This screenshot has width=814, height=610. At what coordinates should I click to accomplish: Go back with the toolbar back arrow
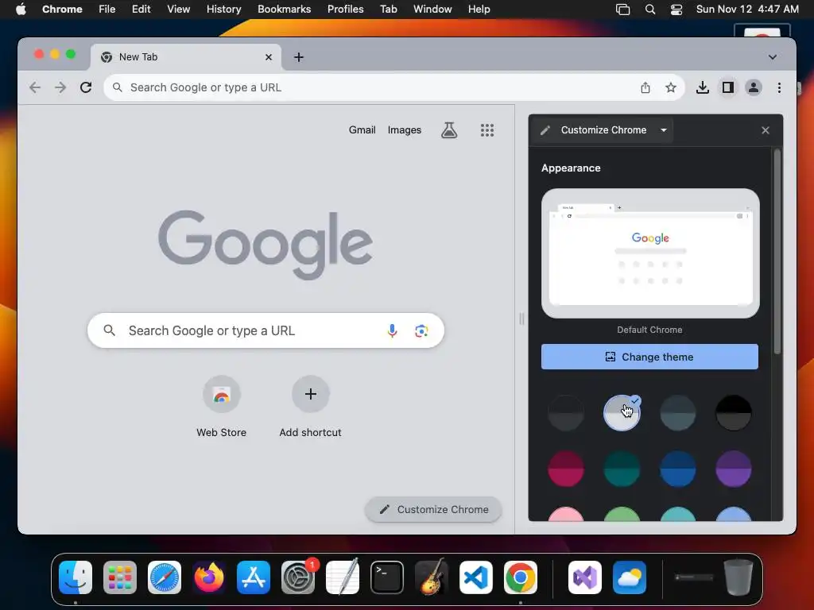pyautogui.click(x=35, y=87)
